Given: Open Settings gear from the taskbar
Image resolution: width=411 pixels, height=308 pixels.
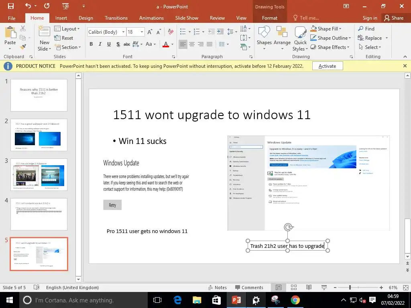Looking at the screenshot, I should point(256,300).
